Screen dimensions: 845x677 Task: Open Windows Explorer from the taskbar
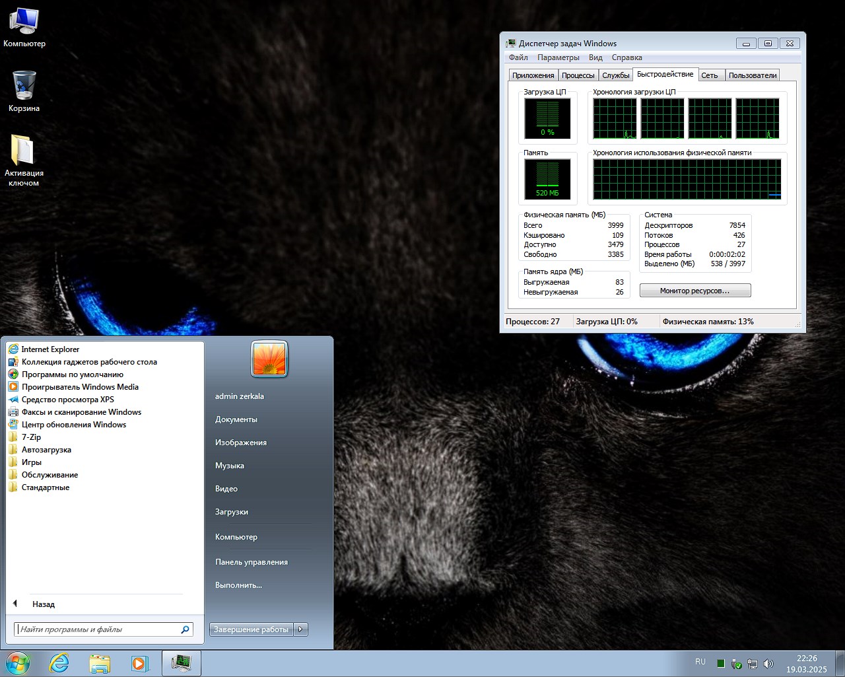pos(100,664)
